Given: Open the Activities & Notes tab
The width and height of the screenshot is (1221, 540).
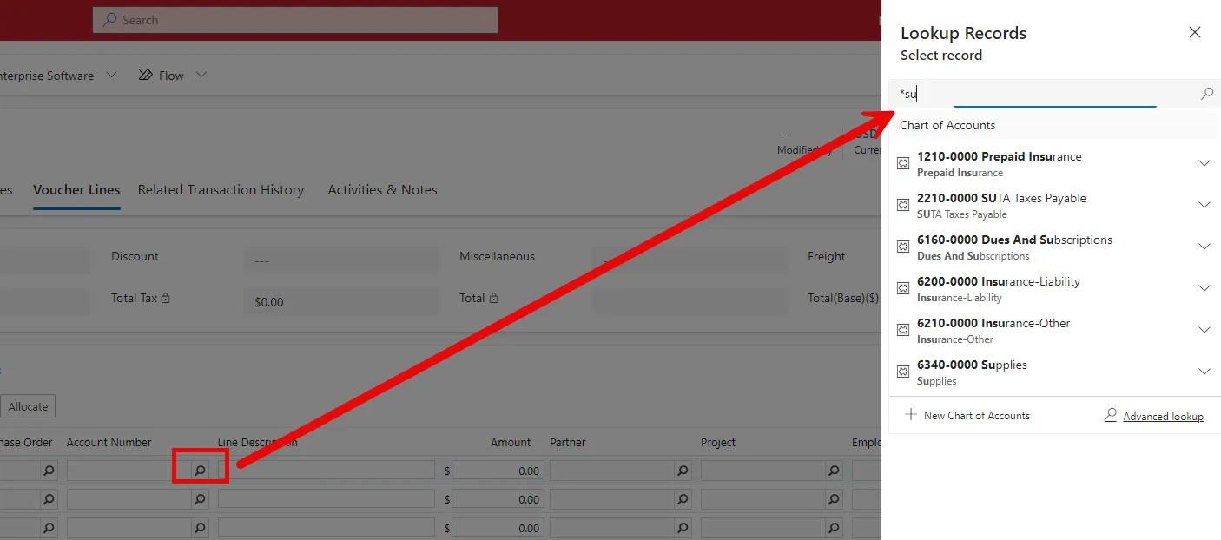Looking at the screenshot, I should click(382, 189).
